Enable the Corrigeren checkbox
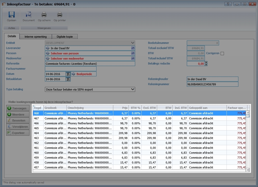 coord(222,53)
